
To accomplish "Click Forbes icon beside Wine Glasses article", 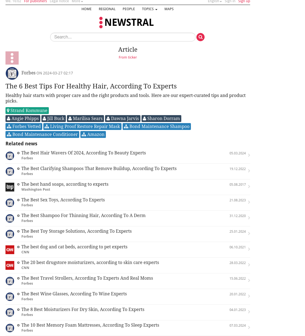I will pyautogui.click(x=10, y=297).
